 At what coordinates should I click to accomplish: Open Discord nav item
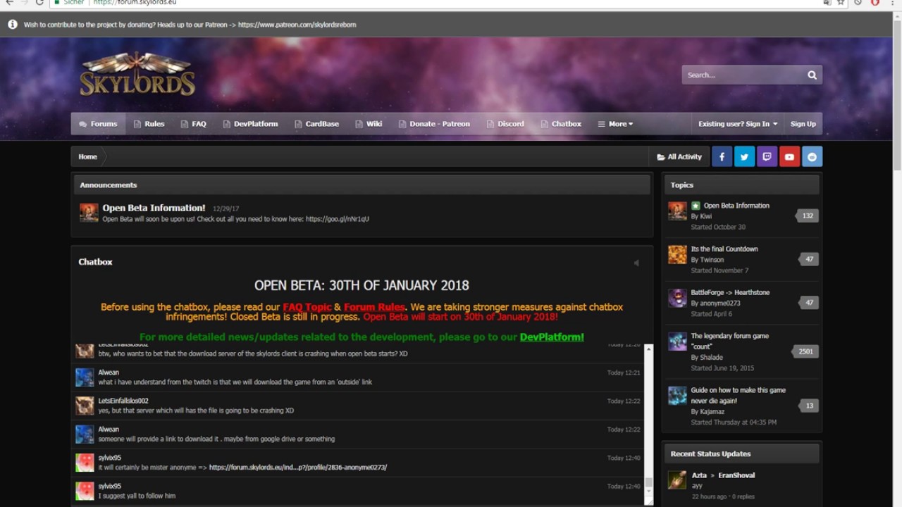click(x=505, y=124)
